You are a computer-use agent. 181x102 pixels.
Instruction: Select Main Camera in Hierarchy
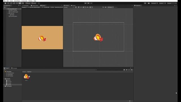tap(14, 10)
